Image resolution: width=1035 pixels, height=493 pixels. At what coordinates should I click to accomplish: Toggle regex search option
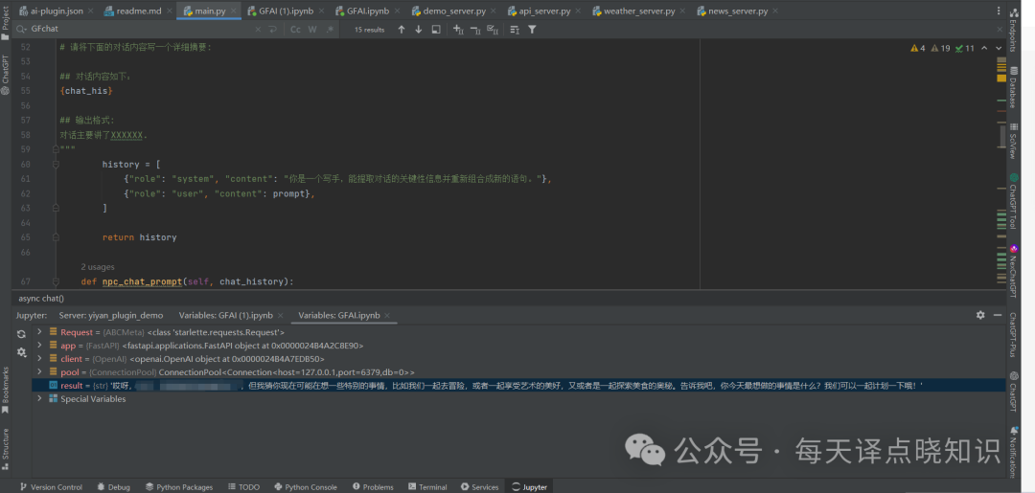click(331, 30)
